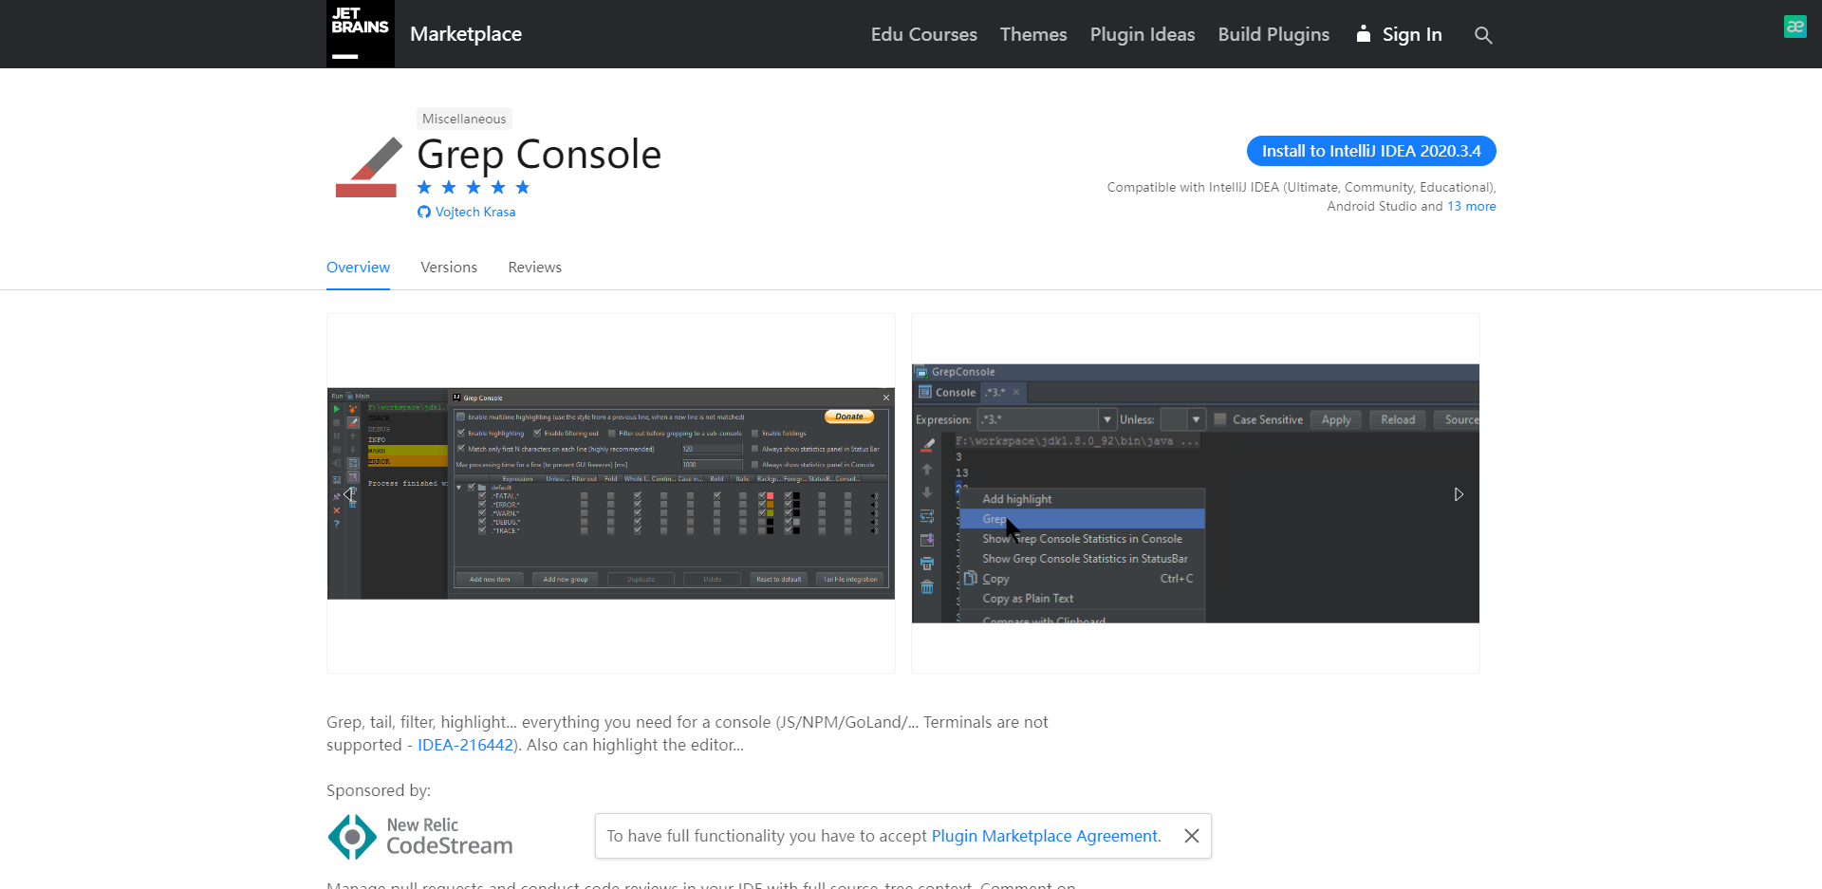Show next screenshot with right carousel arrow

[x=1459, y=494]
